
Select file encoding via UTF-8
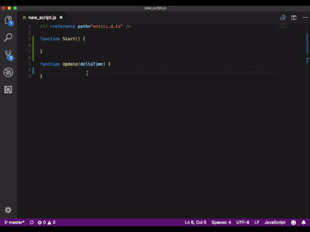tap(243, 223)
